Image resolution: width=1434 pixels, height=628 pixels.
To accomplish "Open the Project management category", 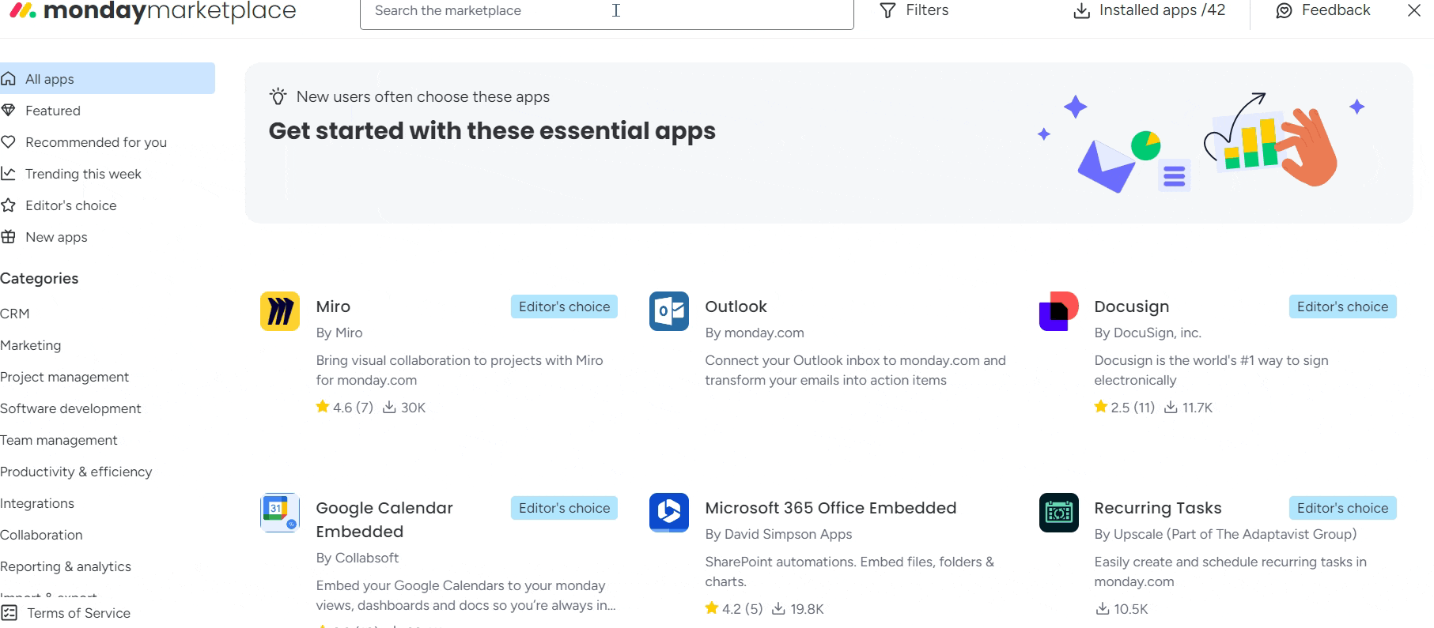I will coord(65,377).
